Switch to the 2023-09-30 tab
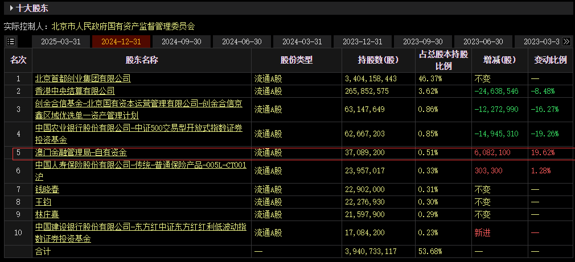 [x=423, y=41]
